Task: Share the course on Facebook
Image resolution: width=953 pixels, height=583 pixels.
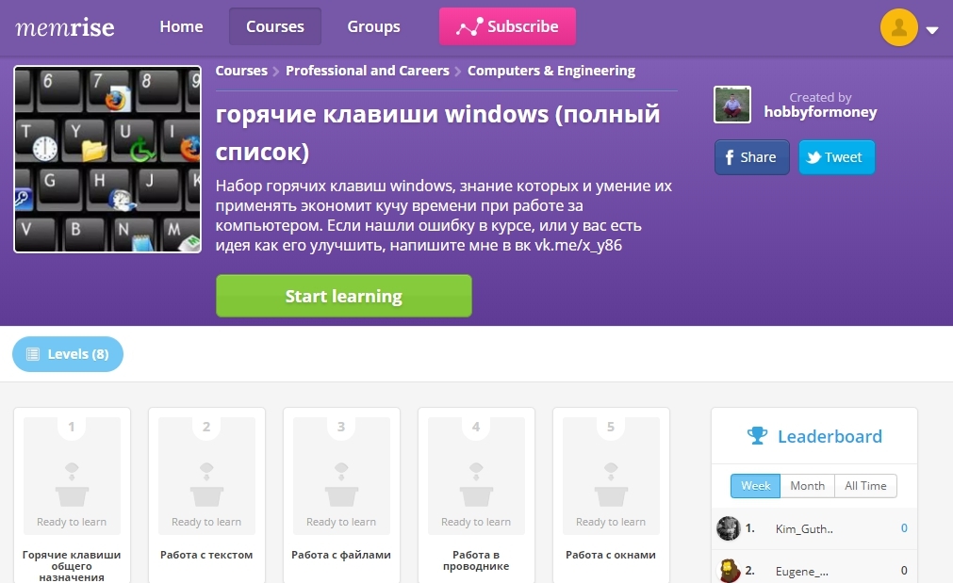Action: 751,157
